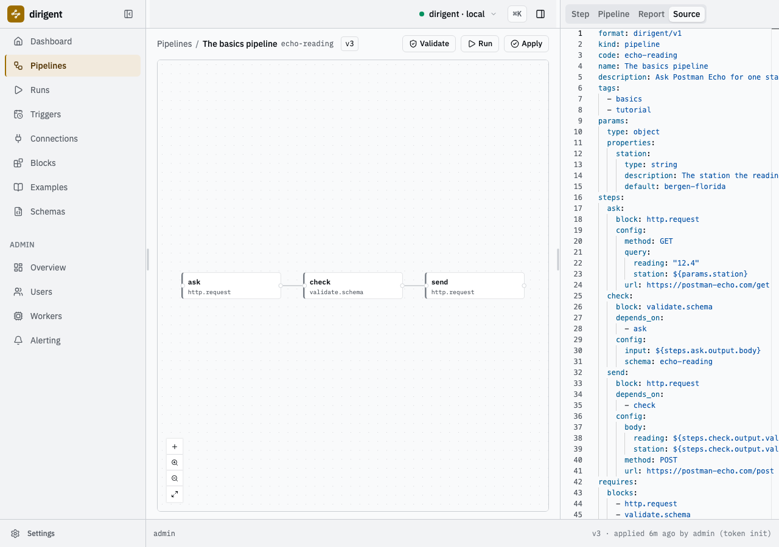
Task: Click the plus canvas control
Action: [175, 447]
